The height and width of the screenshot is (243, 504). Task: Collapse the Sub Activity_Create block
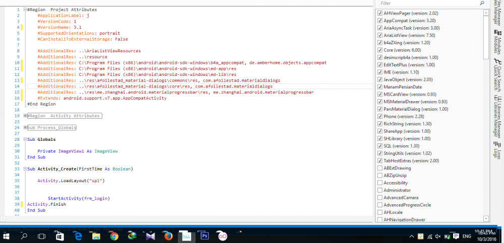25,169
